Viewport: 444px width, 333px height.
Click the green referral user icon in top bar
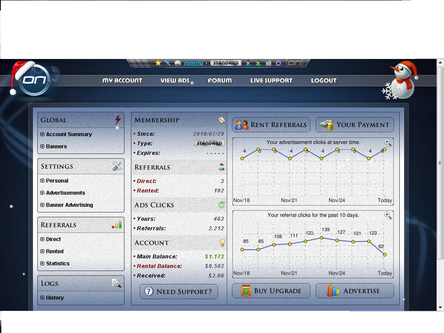click(258, 63)
